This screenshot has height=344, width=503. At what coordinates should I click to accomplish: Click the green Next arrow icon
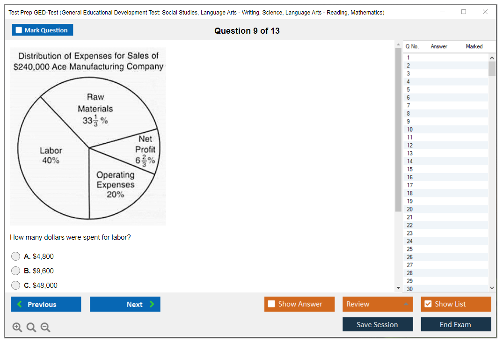[152, 304]
